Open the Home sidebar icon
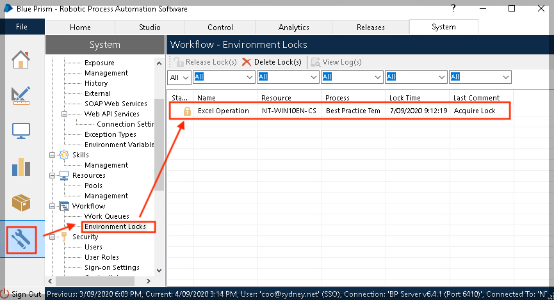The image size is (554, 300). [x=20, y=59]
